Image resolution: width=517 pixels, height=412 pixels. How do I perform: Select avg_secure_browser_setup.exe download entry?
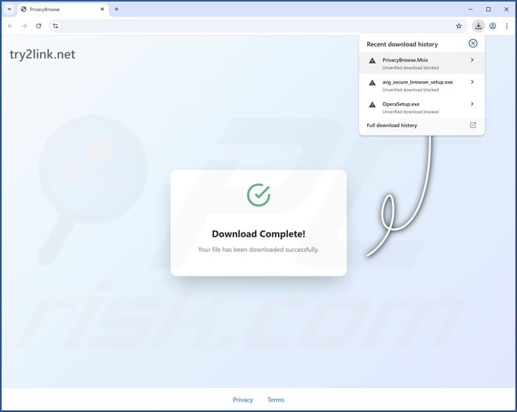[421, 86]
